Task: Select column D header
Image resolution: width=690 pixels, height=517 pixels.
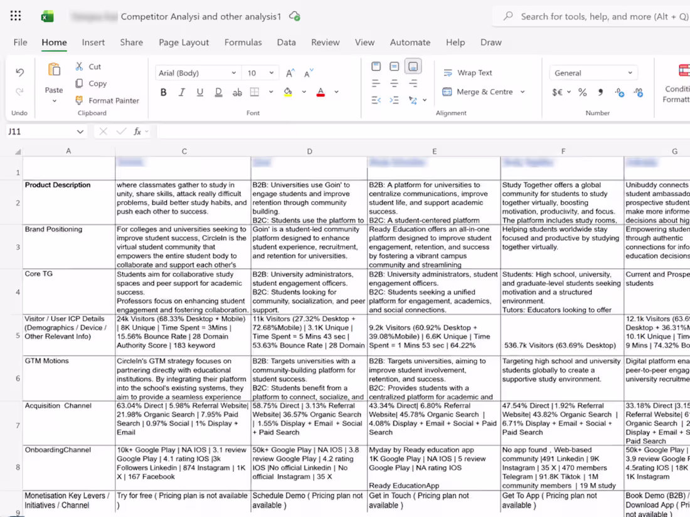Action: [309, 151]
